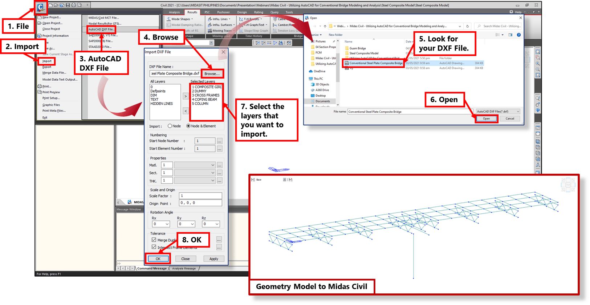Click Help question mark in Open dialog
Image resolution: width=590 pixels, height=305 pixels.
519,35
